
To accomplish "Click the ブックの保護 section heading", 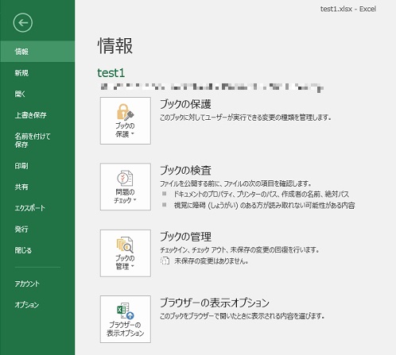I will 185,104.
